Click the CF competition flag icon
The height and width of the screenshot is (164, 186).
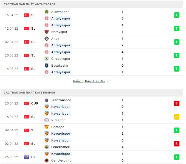point(27,157)
